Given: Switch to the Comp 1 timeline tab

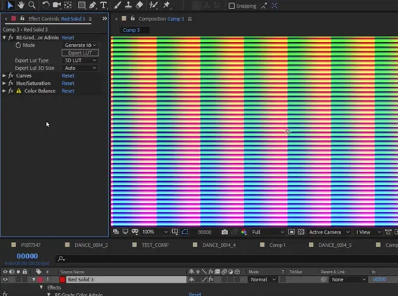Looking at the screenshot, I should tap(277, 245).
